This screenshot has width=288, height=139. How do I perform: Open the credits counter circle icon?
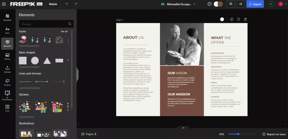coord(271,4)
